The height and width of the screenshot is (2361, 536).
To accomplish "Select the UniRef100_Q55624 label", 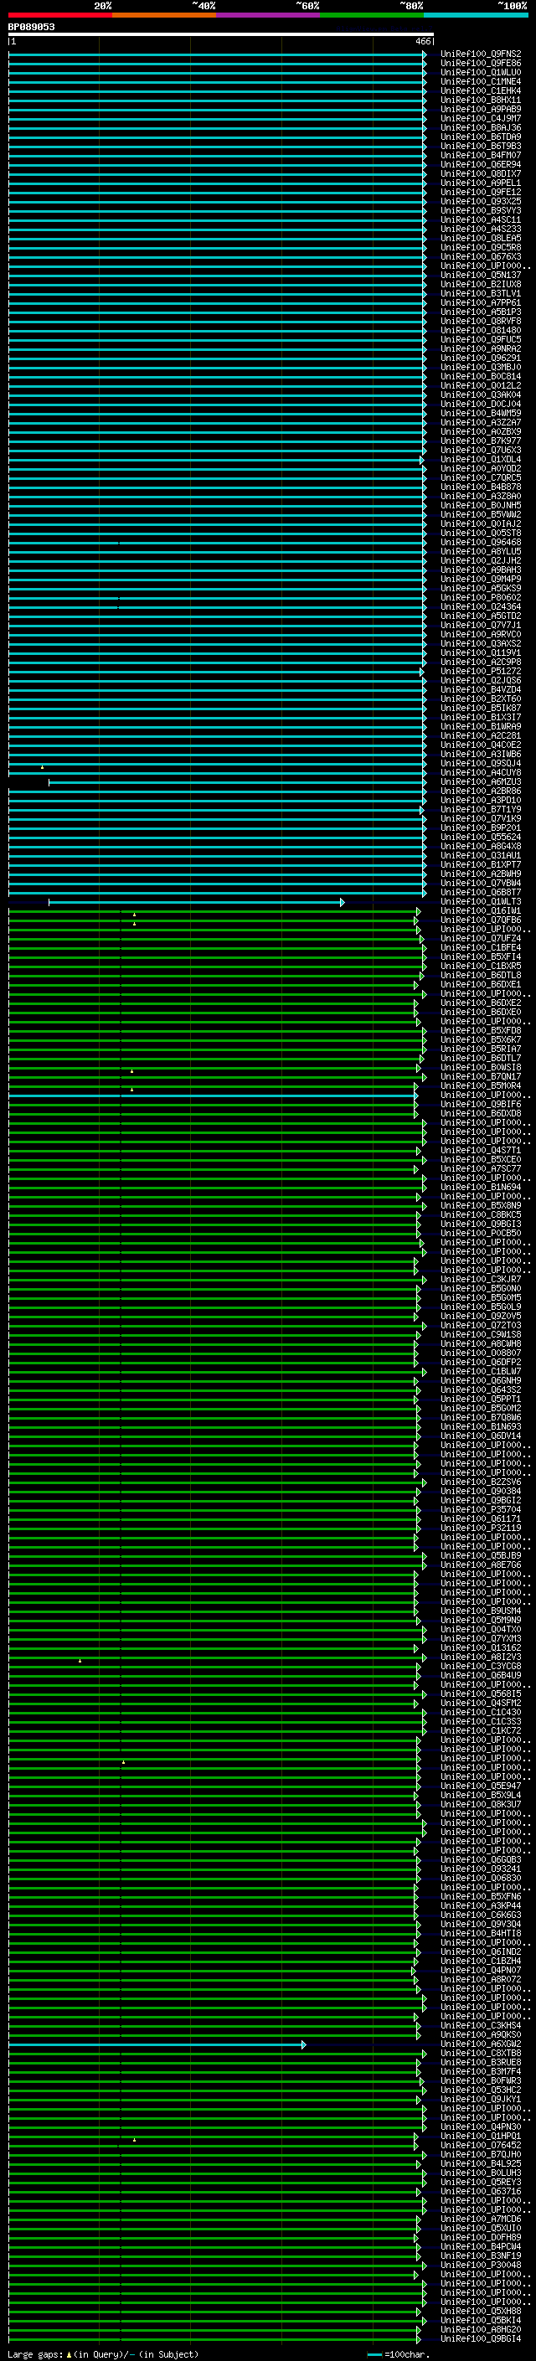I will pos(480,838).
